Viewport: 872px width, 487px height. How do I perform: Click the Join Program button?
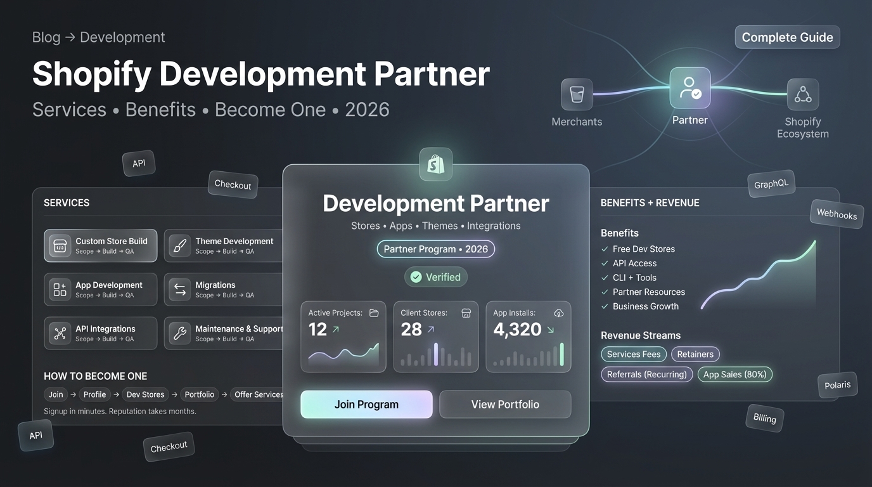tap(366, 404)
